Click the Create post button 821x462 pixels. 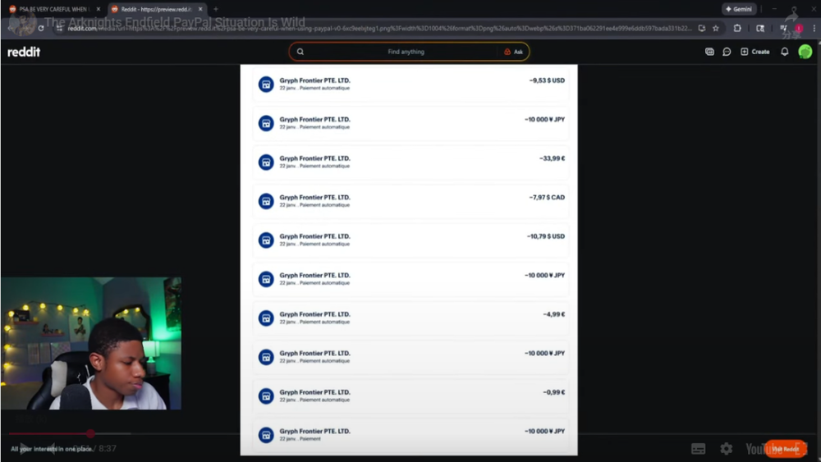(x=755, y=52)
